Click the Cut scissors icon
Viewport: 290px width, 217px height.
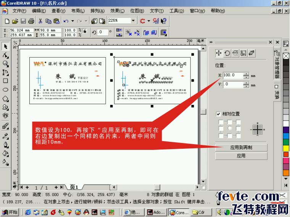tap(40, 21)
